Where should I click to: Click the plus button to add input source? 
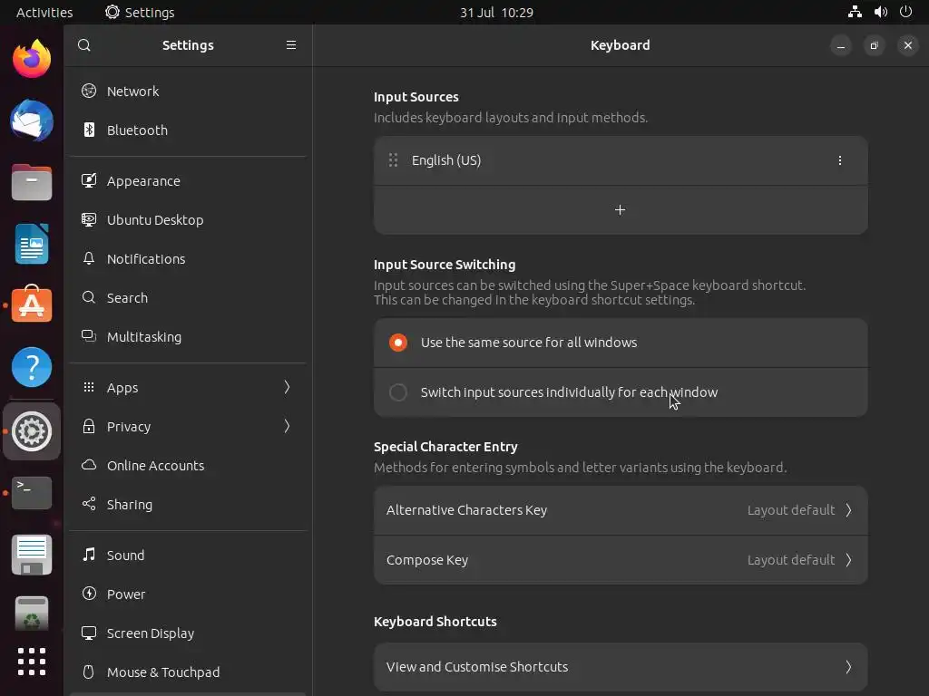pos(621,210)
